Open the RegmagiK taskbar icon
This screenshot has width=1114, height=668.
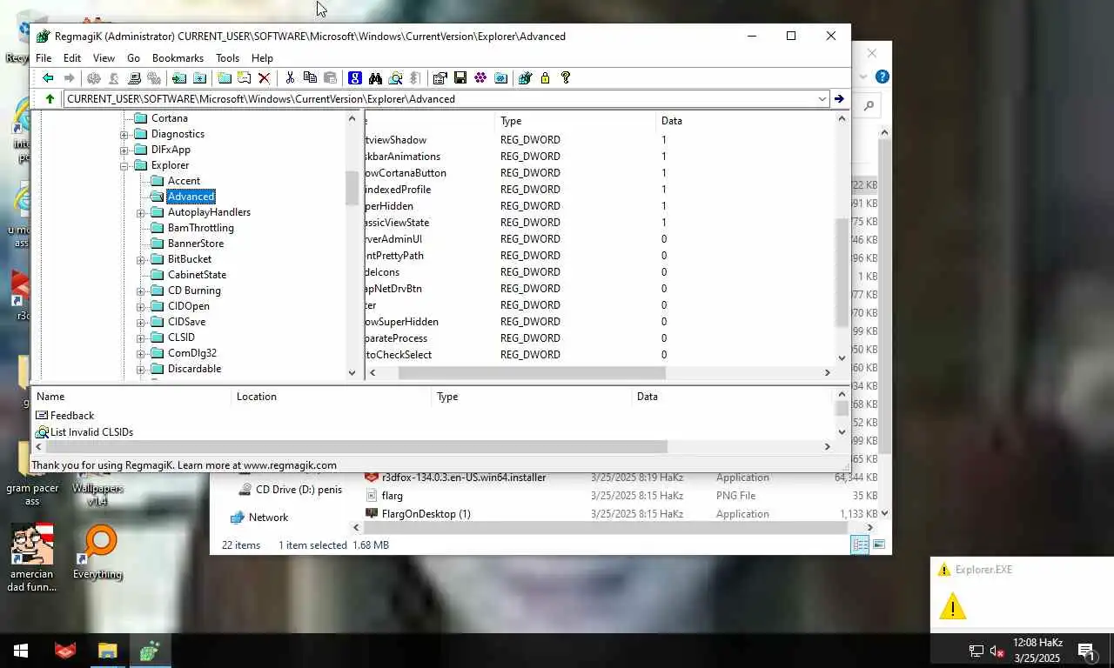[150, 650]
